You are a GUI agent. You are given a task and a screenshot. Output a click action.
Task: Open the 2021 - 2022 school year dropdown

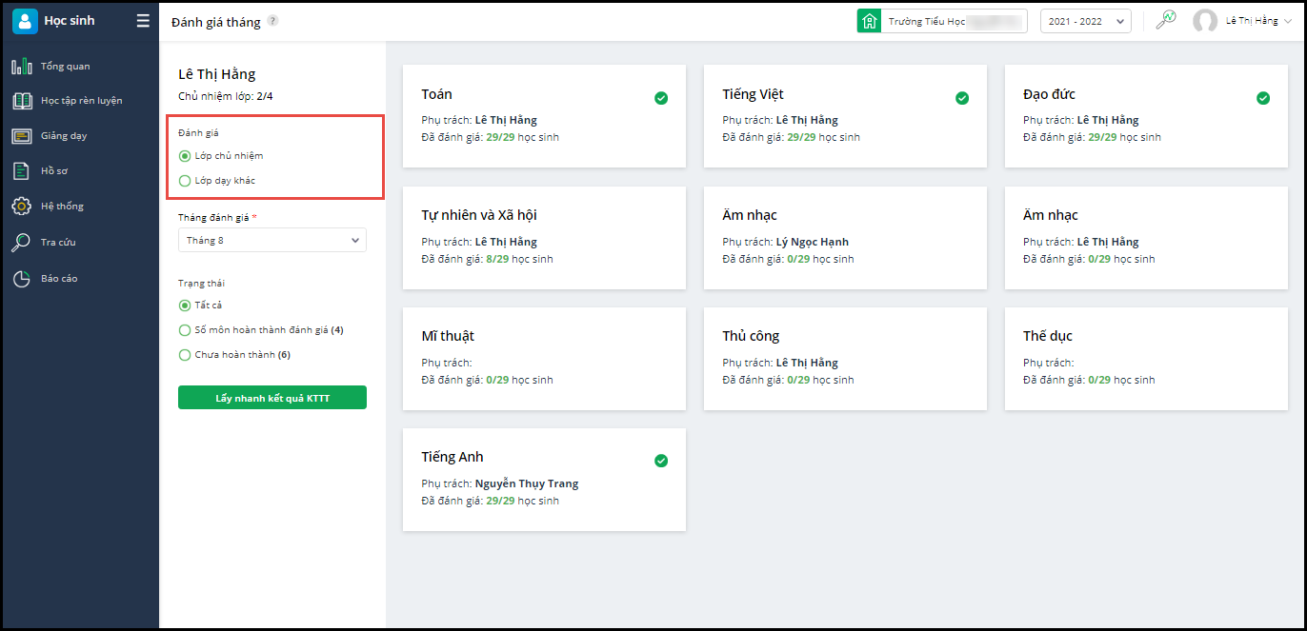[1085, 21]
